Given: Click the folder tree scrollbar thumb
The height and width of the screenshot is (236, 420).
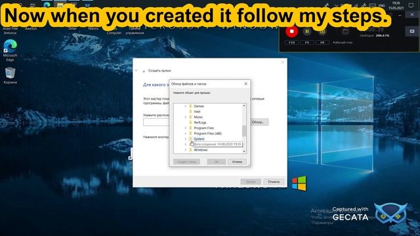Looking at the screenshot, I should [244, 130].
